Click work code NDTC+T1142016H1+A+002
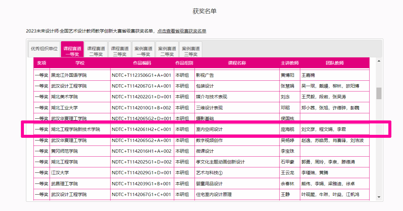403x211 pixels. (142, 151)
